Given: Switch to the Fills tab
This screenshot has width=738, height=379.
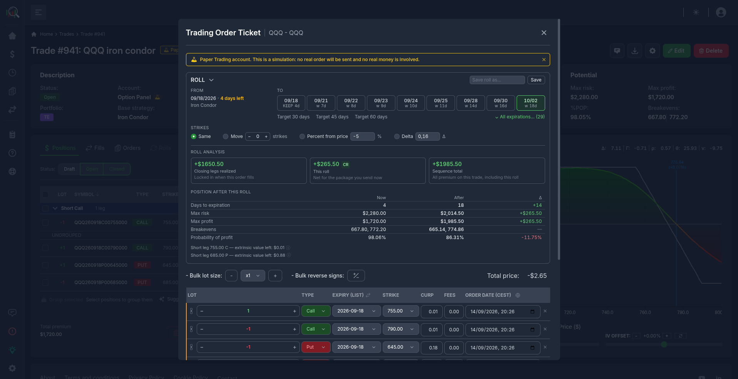Looking at the screenshot, I should pyautogui.click(x=95, y=148).
